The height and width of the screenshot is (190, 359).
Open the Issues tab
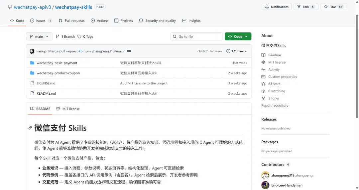click(41, 21)
